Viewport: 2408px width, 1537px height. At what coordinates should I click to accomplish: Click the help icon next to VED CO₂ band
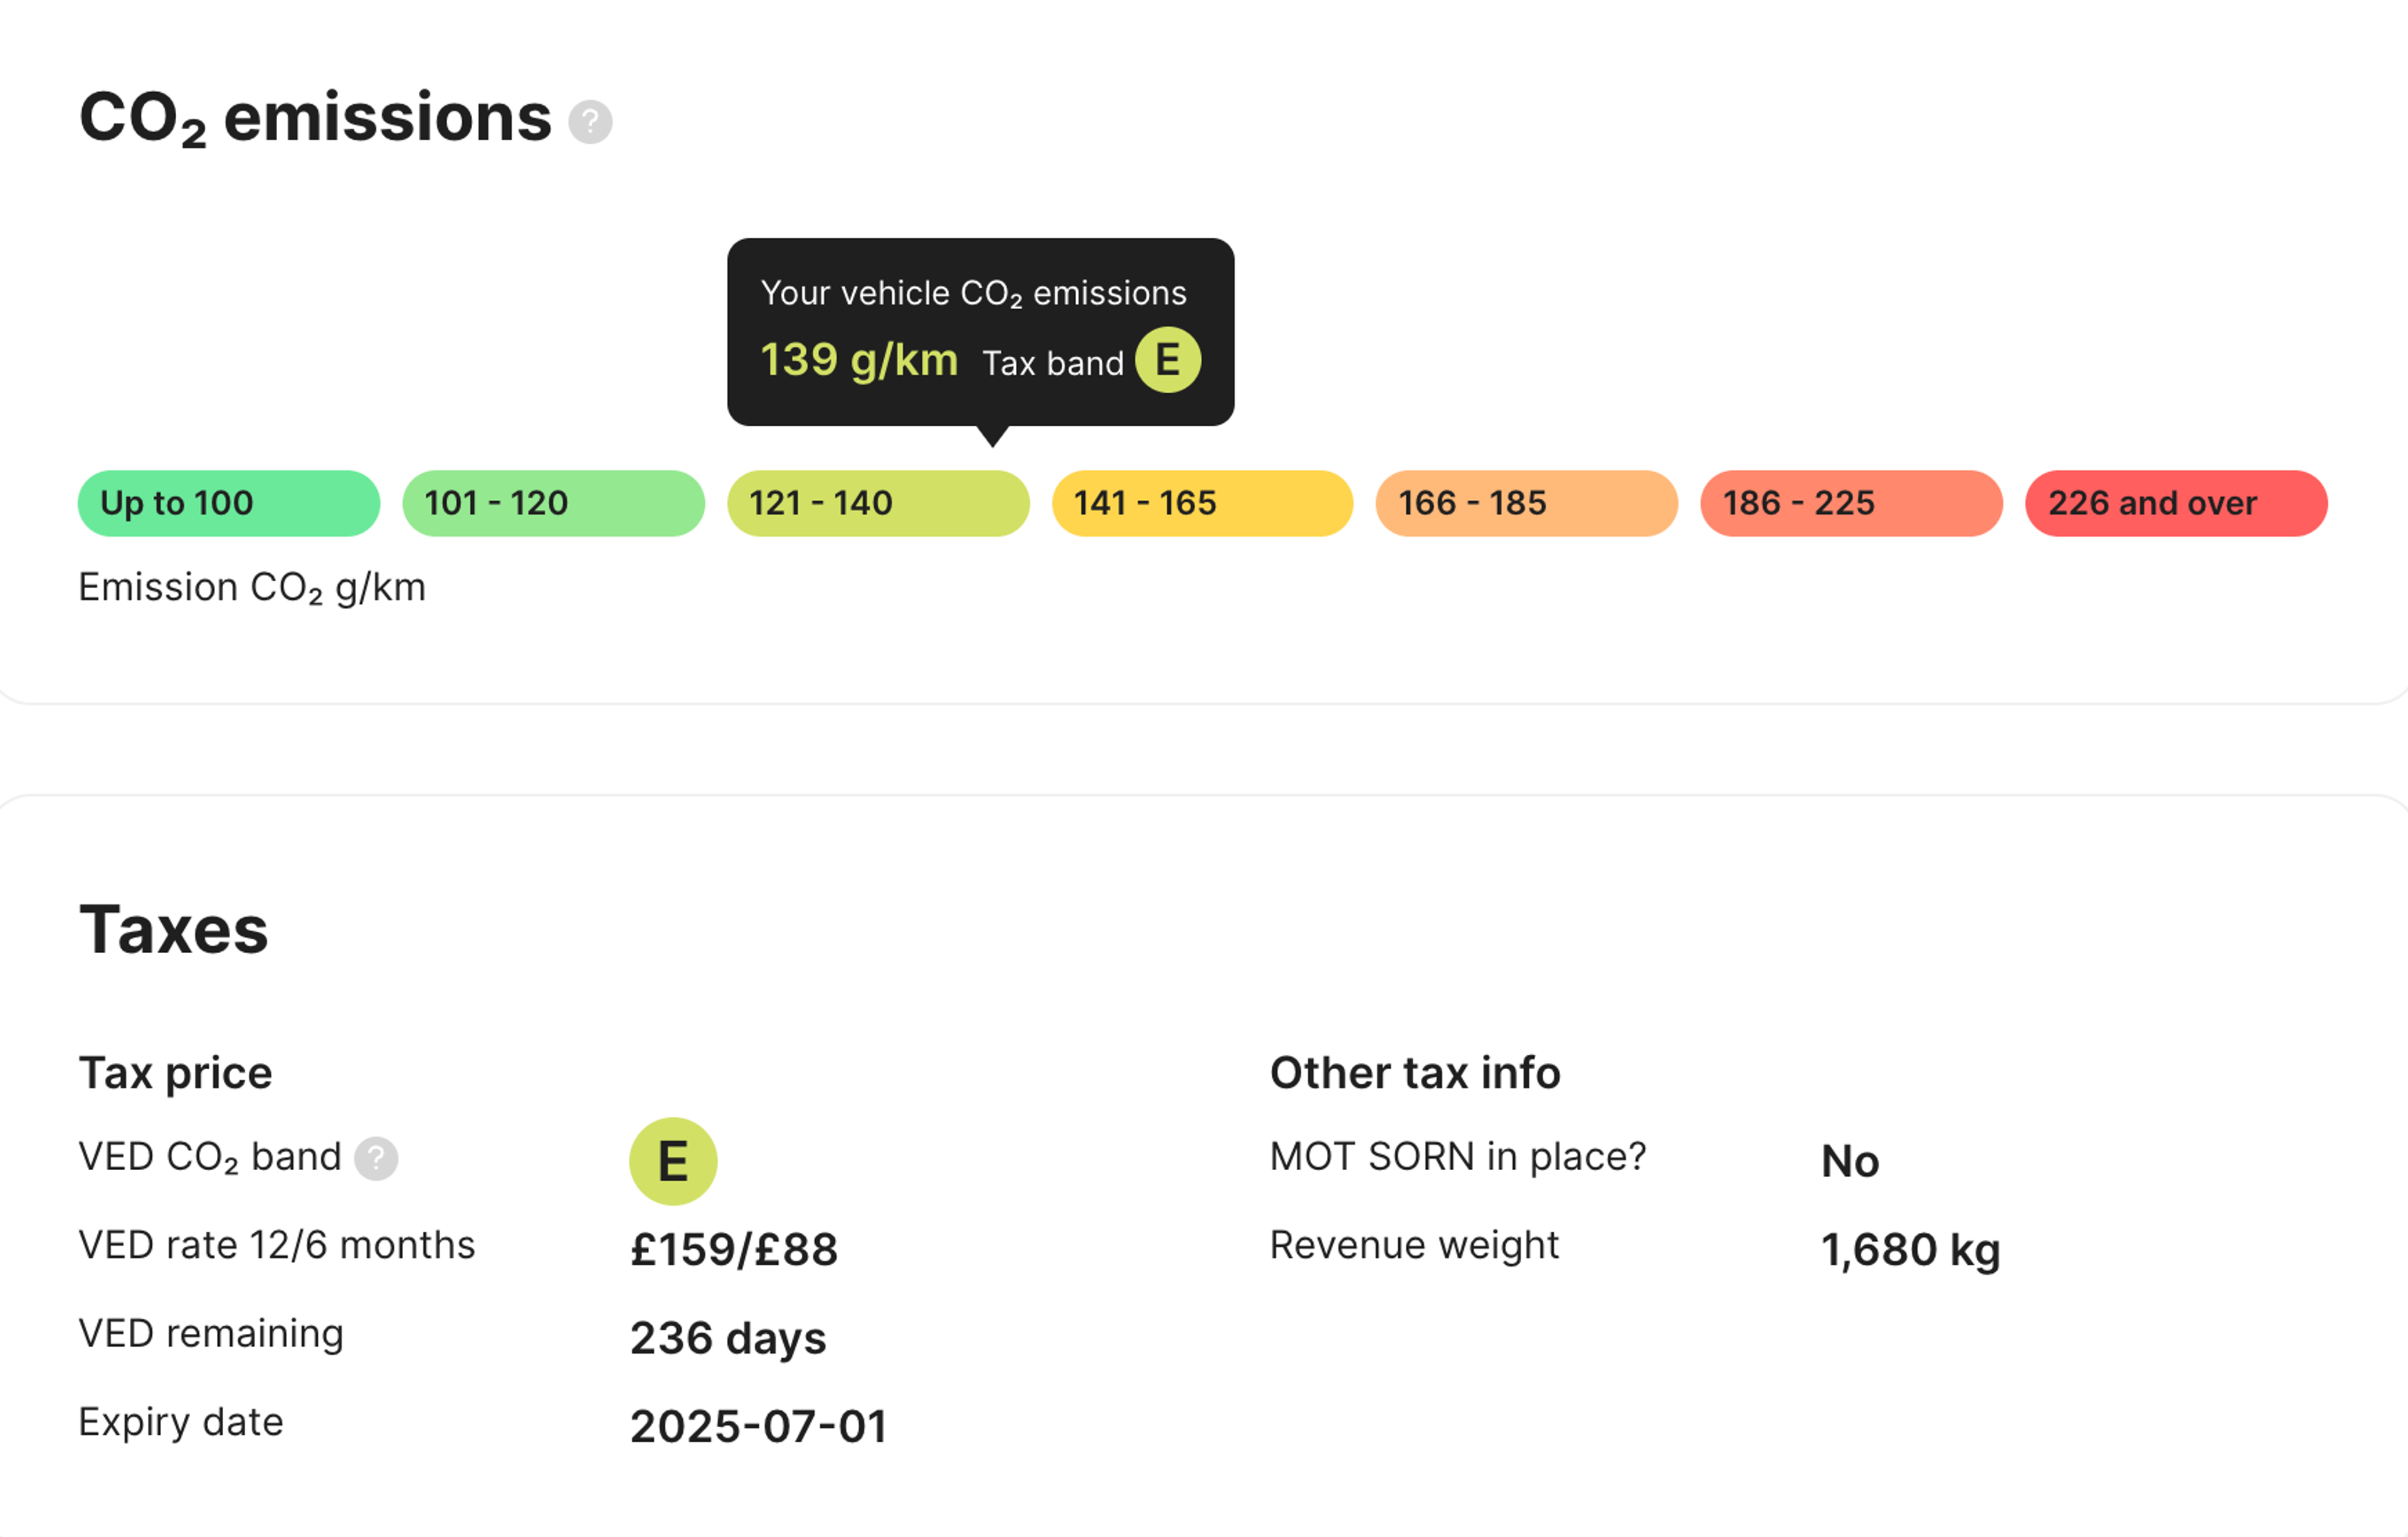tap(377, 1158)
